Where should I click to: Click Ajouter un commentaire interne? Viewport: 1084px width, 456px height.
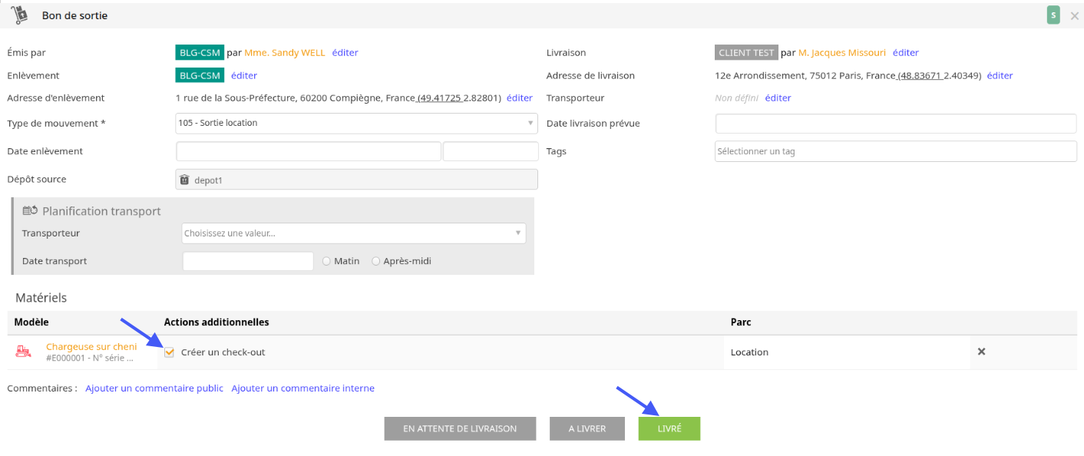(303, 388)
